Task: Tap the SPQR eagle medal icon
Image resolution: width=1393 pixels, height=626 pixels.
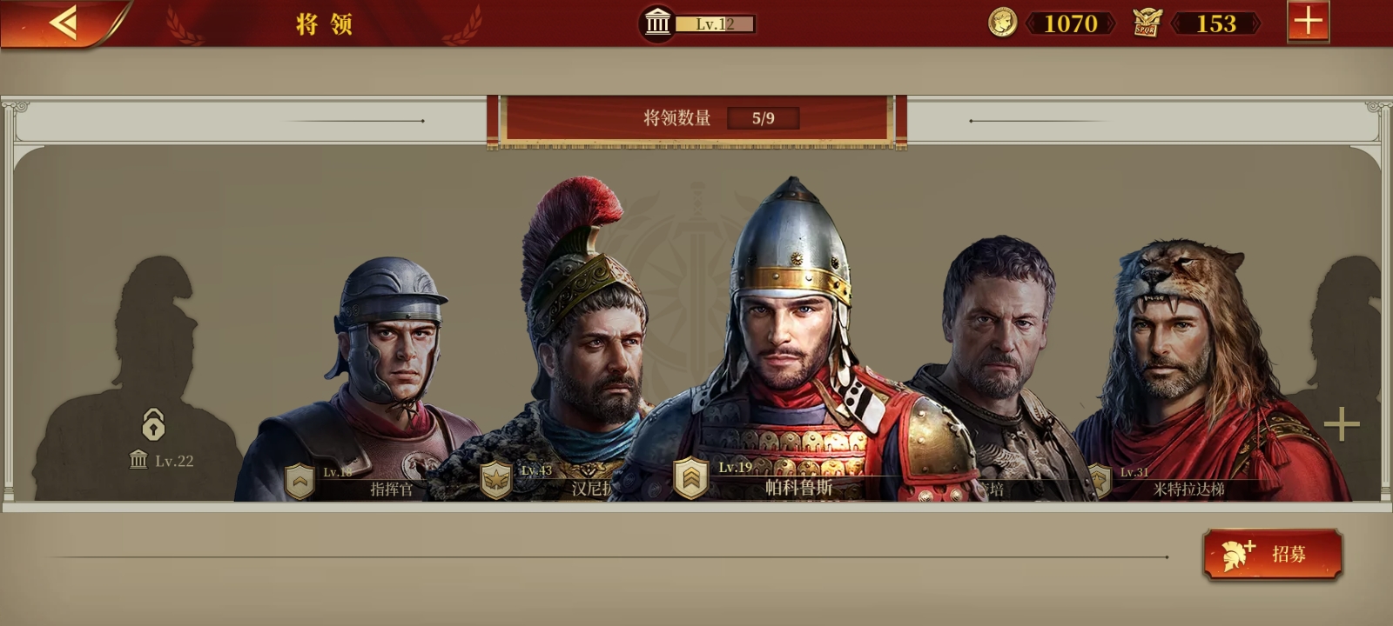Action: coord(1147,23)
